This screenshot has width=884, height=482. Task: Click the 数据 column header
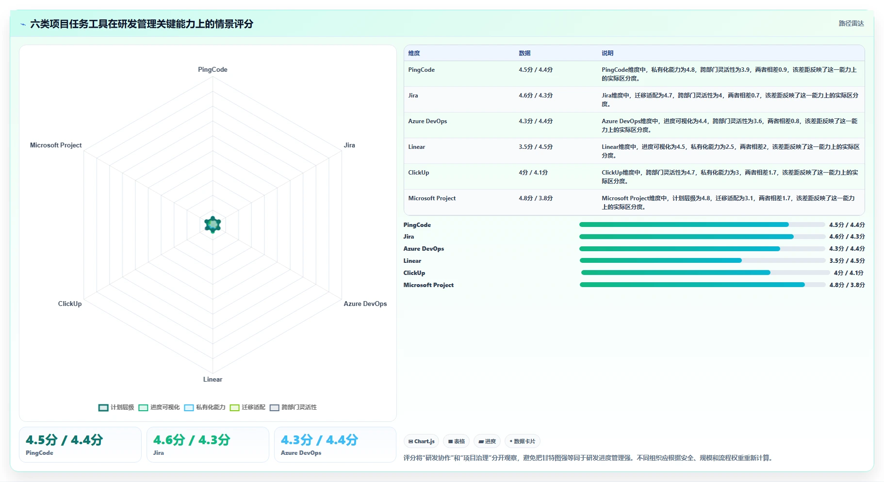pos(524,53)
